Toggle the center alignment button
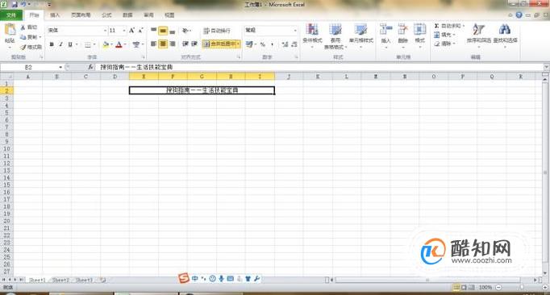 163,44
